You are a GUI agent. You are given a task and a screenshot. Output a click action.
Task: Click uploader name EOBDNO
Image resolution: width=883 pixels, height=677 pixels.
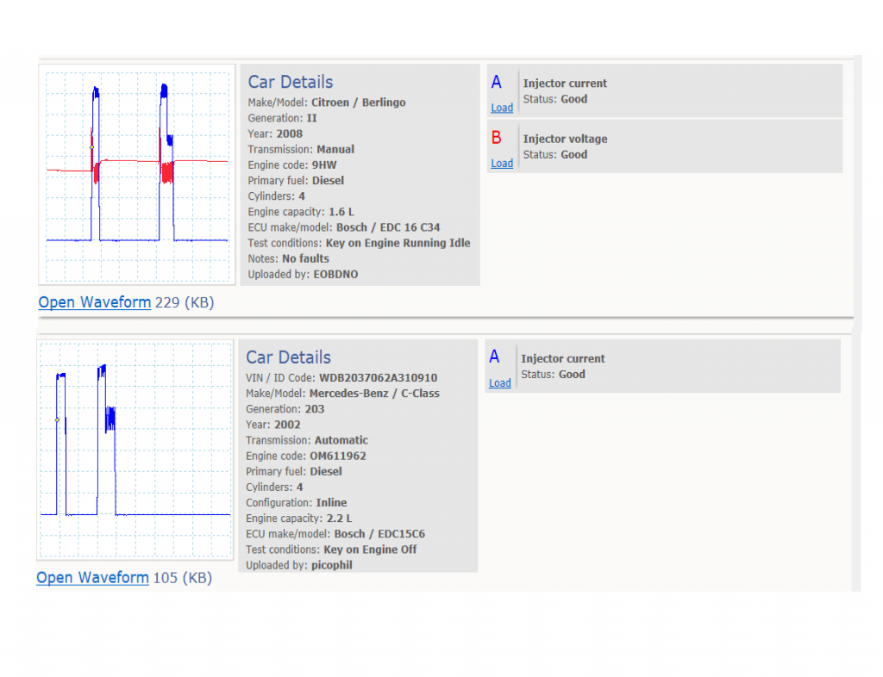(335, 275)
